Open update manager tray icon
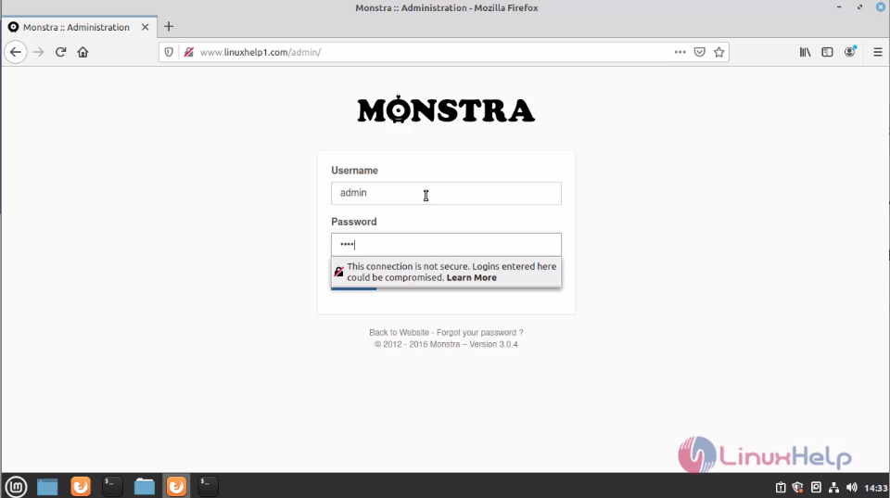Viewport: 890px width, 498px height. tap(781, 488)
